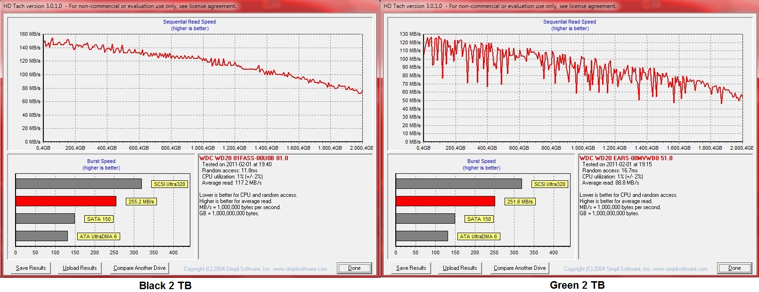Click Save Results for the Green 2 TB drive
This screenshot has height=292, width=759.
tap(411, 268)
